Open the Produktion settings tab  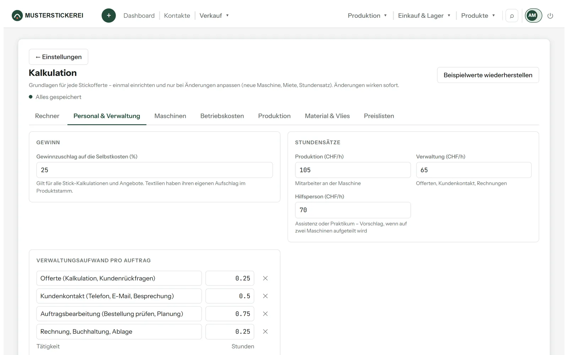[274, 116]
